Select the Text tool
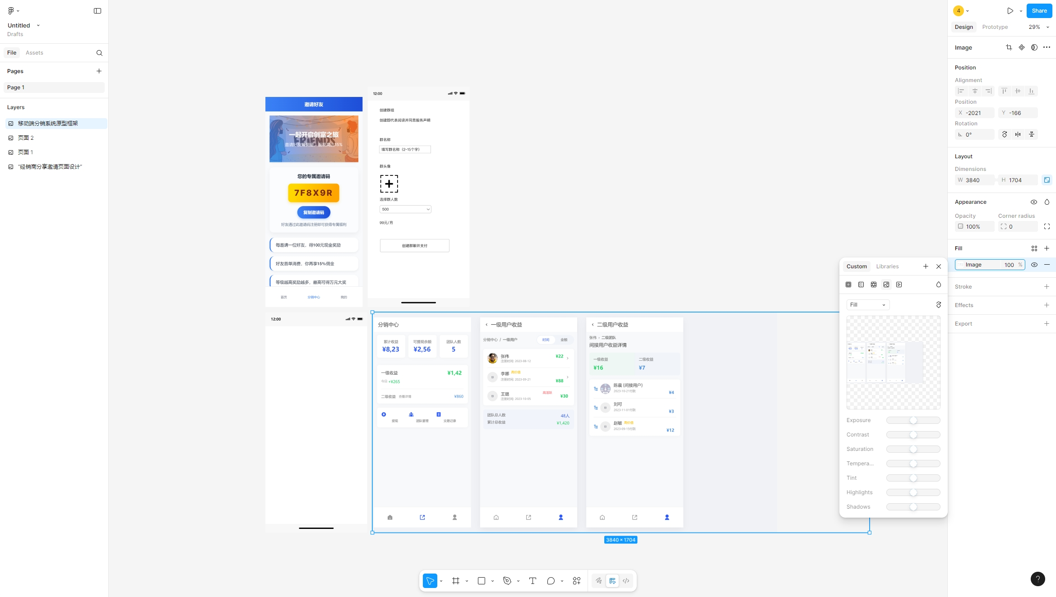Image resolution: width=1056 pixels, height=597 pixels. click(x=533, y=581)
